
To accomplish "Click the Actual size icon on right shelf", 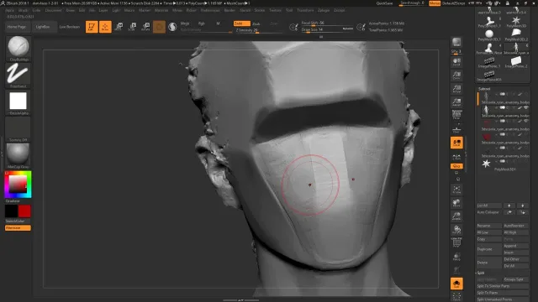I will (456, 89).
